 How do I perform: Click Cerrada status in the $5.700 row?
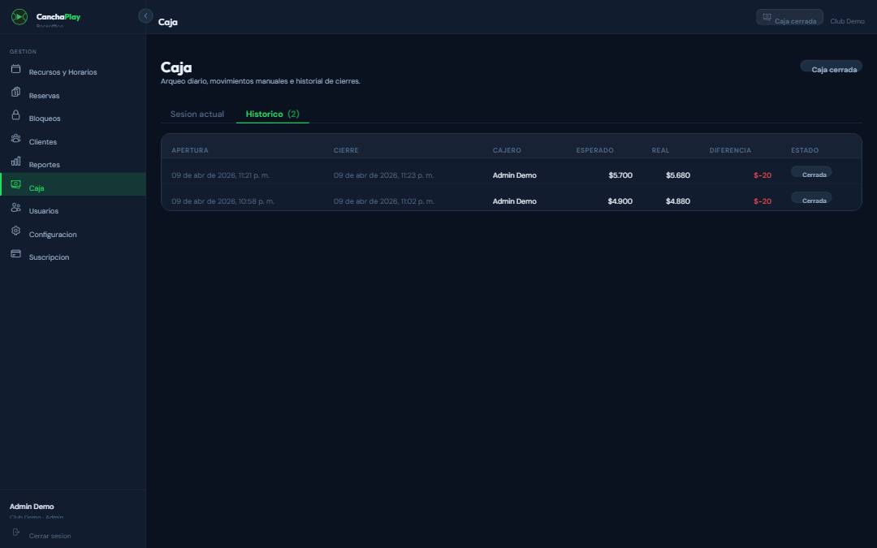(811, 172)
